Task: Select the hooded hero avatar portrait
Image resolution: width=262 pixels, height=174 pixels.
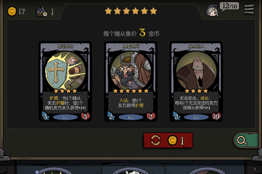Action: (212, 11)
